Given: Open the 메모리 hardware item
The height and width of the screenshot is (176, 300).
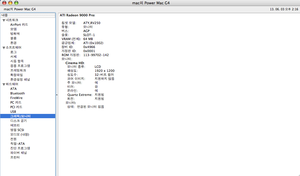Looking at the screenshot, I should 15,125.
